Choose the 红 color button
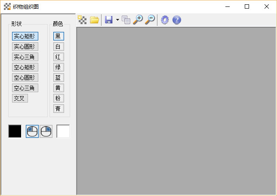Image resolution: width=277 pixels, height=196 pixels. click(x=58, y=57)
